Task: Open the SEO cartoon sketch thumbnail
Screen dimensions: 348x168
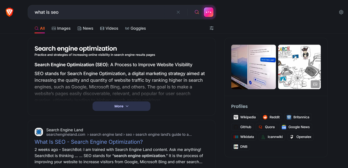Action: [x=299, y=67]
